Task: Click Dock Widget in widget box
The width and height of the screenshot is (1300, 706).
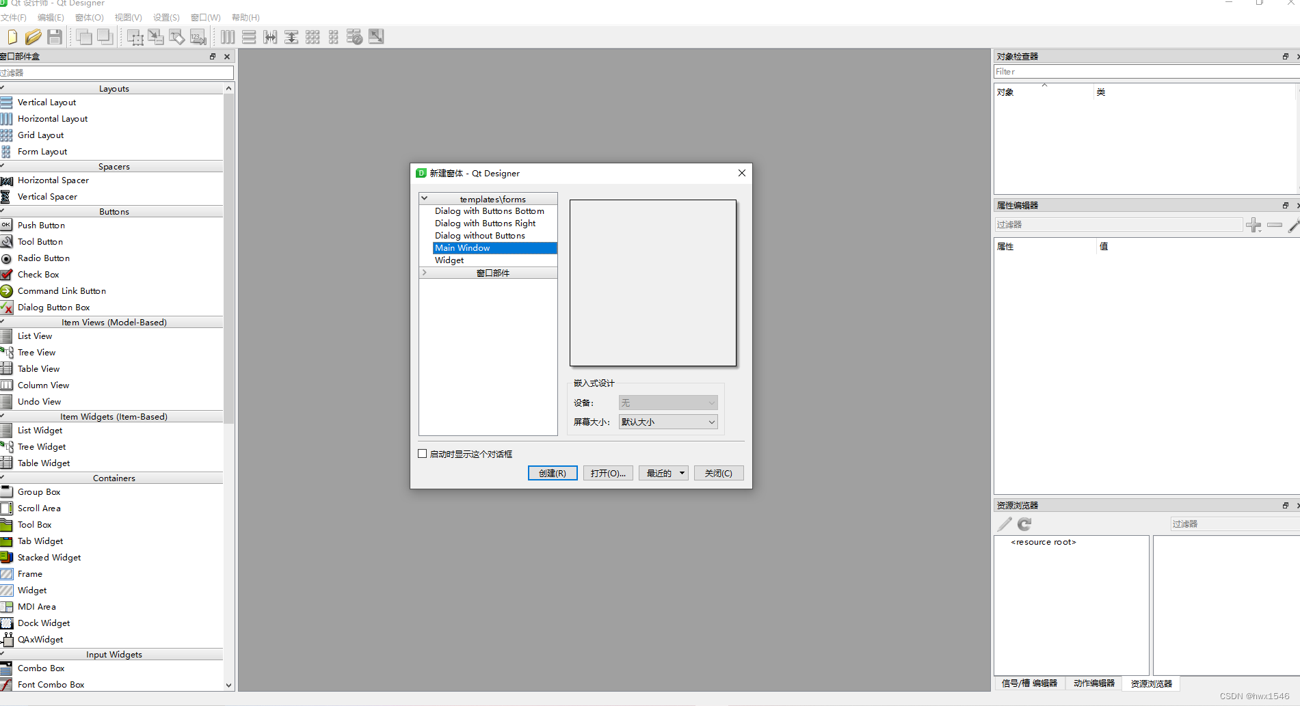Action: [44, 623]
